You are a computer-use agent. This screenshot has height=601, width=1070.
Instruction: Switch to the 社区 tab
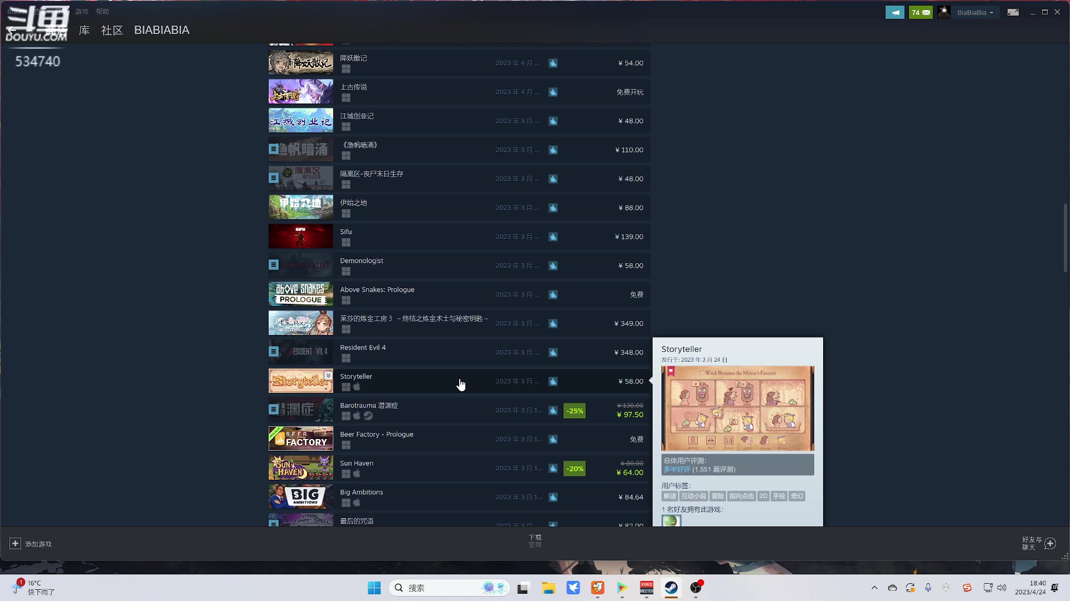coord(112,30)
